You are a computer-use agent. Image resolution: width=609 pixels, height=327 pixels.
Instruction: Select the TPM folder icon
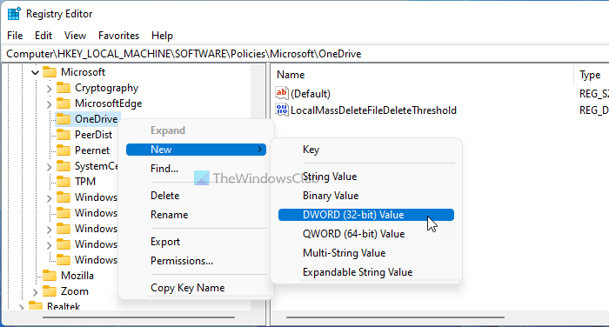(x=64, y=182)
